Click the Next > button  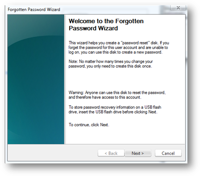point(138,153)
